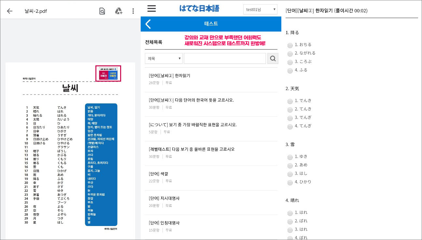The height and width of the screenshot is (240, 422).
Task: Click question heading 1. 降る
Action: click(x=292, y=33)
